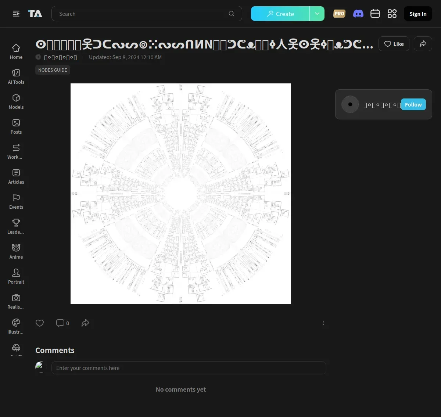The image size is (441, 417).
Task: Click the comment bubble icon
Action: click(60, 323)
